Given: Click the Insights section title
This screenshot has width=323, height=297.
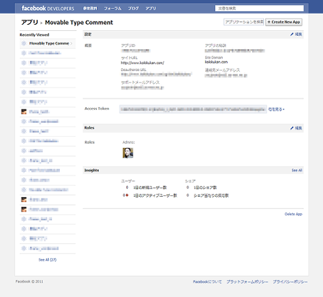Looking at the screenshot, I should (91, 170).
